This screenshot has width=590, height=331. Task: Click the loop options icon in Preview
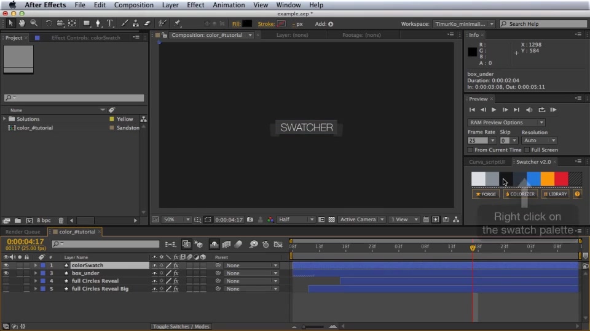(x=541, y=110)
